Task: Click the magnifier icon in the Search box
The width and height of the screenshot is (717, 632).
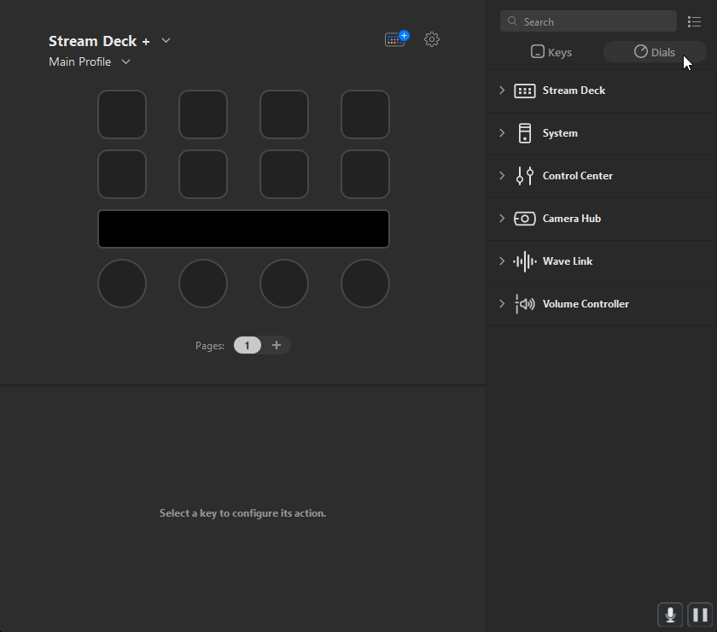Action: (x=513, y=21)
